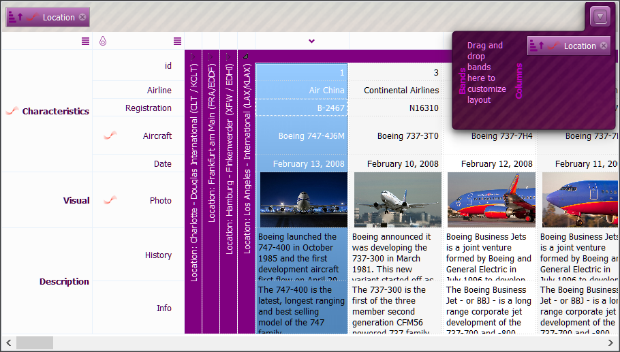Open the band header menu icon
Screen dimensions: 620x352
pos(85,42)
